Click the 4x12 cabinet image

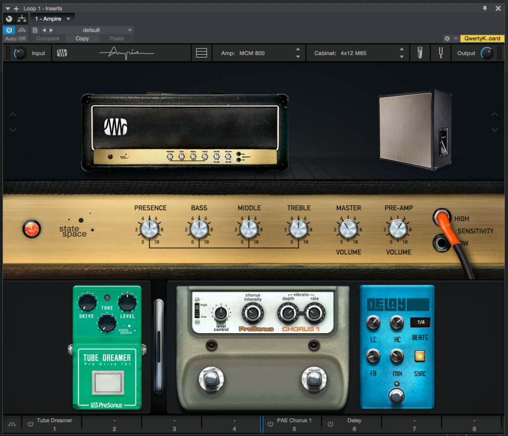415,130
